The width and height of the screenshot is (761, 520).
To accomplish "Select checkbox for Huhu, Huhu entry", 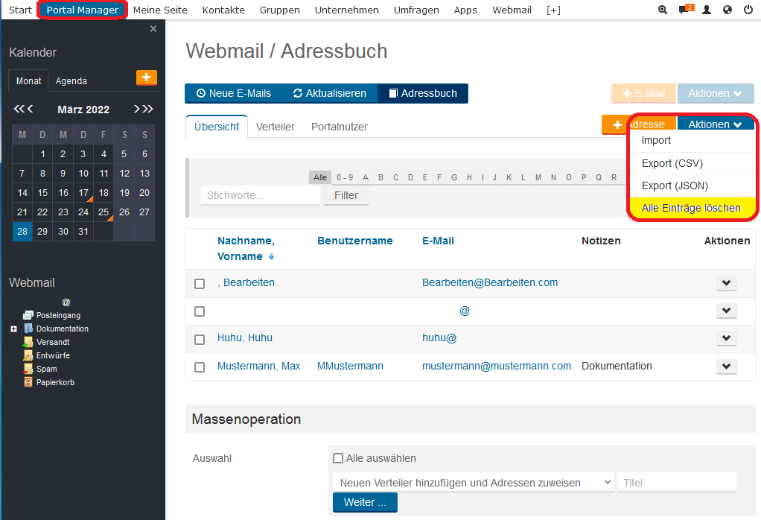I will (200, 340).
